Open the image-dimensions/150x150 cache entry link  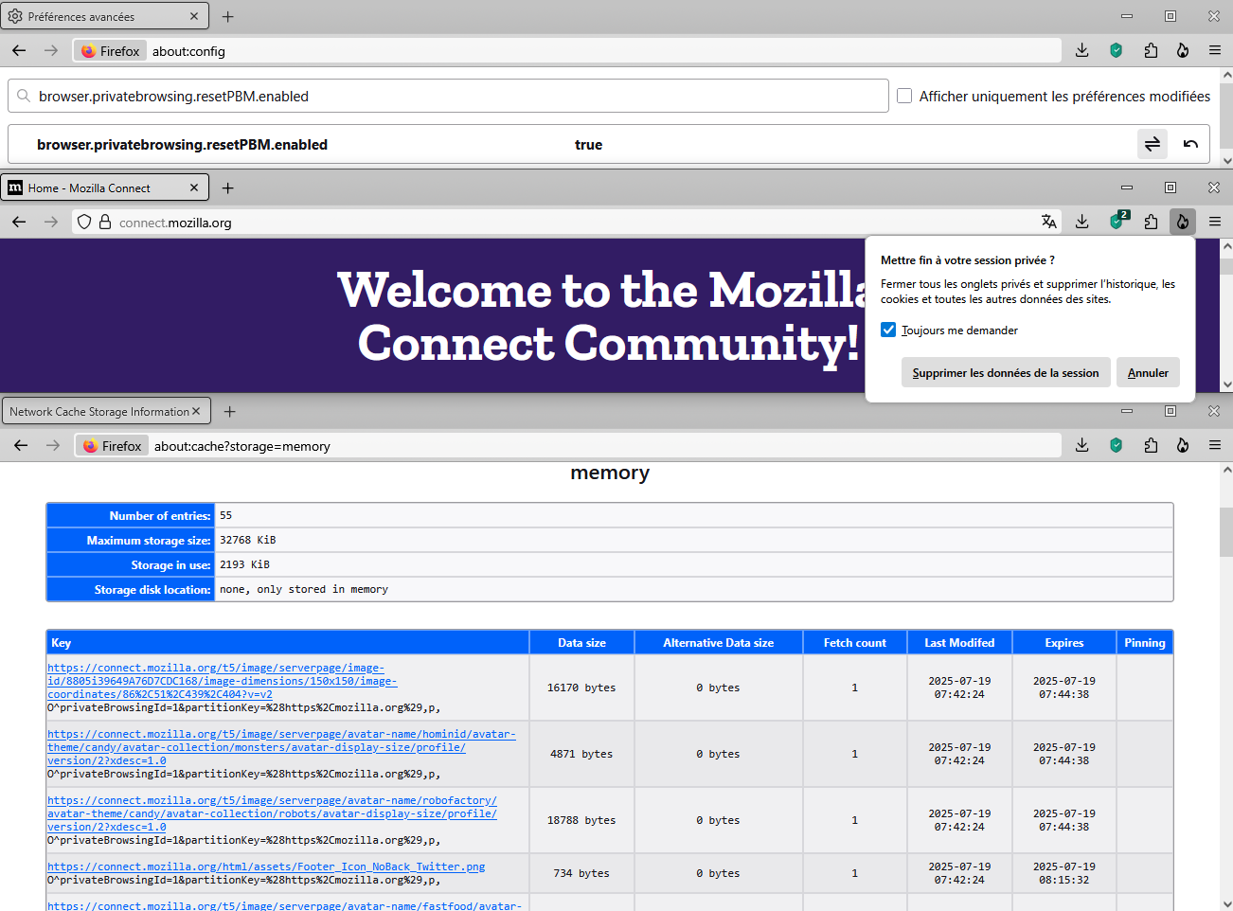coord(223,681)
